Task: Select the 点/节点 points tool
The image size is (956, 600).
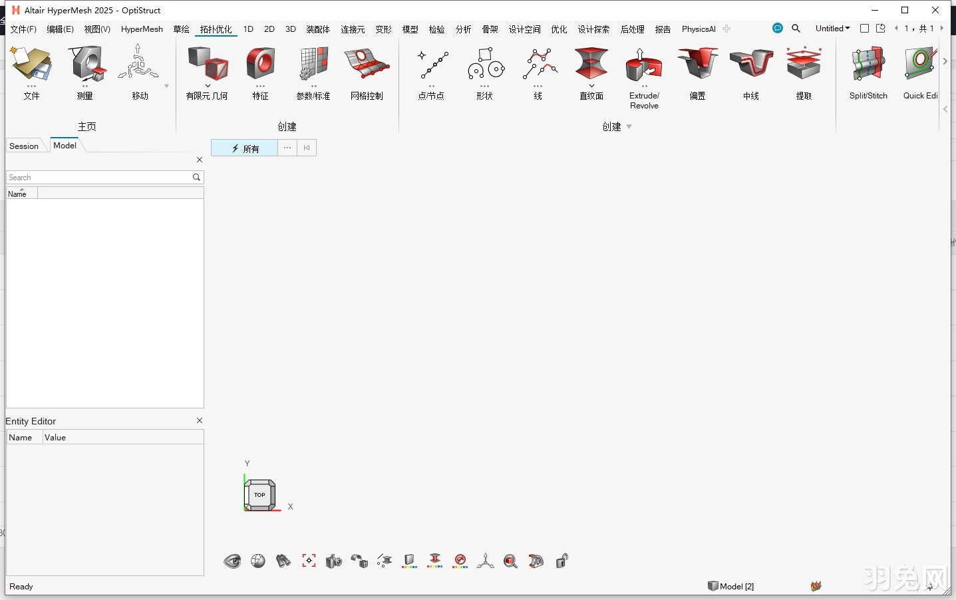Action: 432,66
